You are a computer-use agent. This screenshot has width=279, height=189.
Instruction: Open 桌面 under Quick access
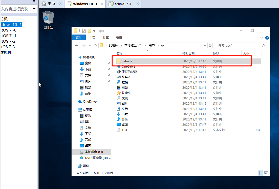(x=85, y=63)
